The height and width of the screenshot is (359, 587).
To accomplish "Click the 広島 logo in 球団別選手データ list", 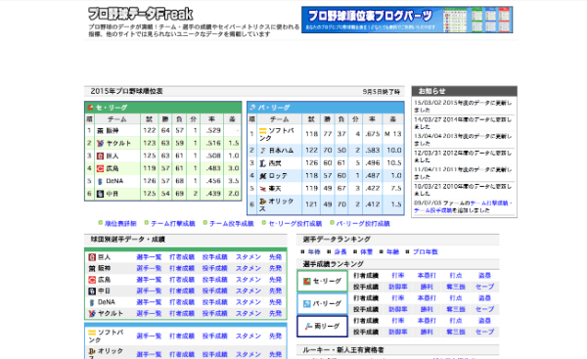I will pyautogui.click(x=92, y=280).
